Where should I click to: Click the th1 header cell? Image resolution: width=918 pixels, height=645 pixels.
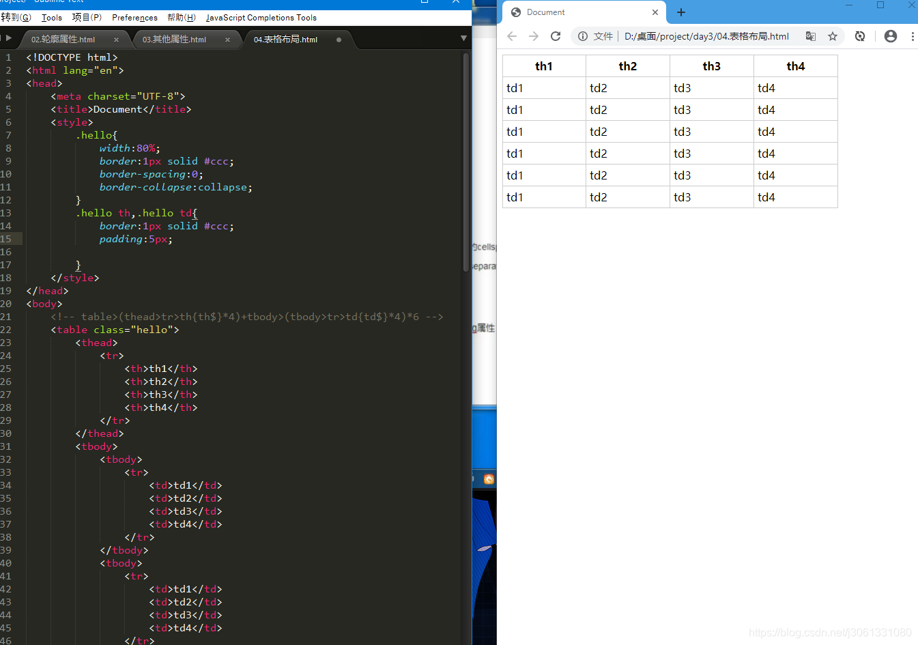(x=544, y=66)
